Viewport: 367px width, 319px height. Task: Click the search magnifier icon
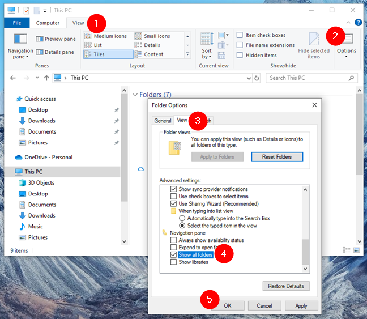[351, 78]
